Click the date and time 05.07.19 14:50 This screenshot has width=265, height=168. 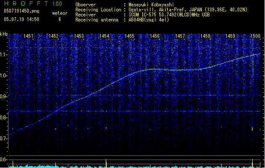pos(21,19)
